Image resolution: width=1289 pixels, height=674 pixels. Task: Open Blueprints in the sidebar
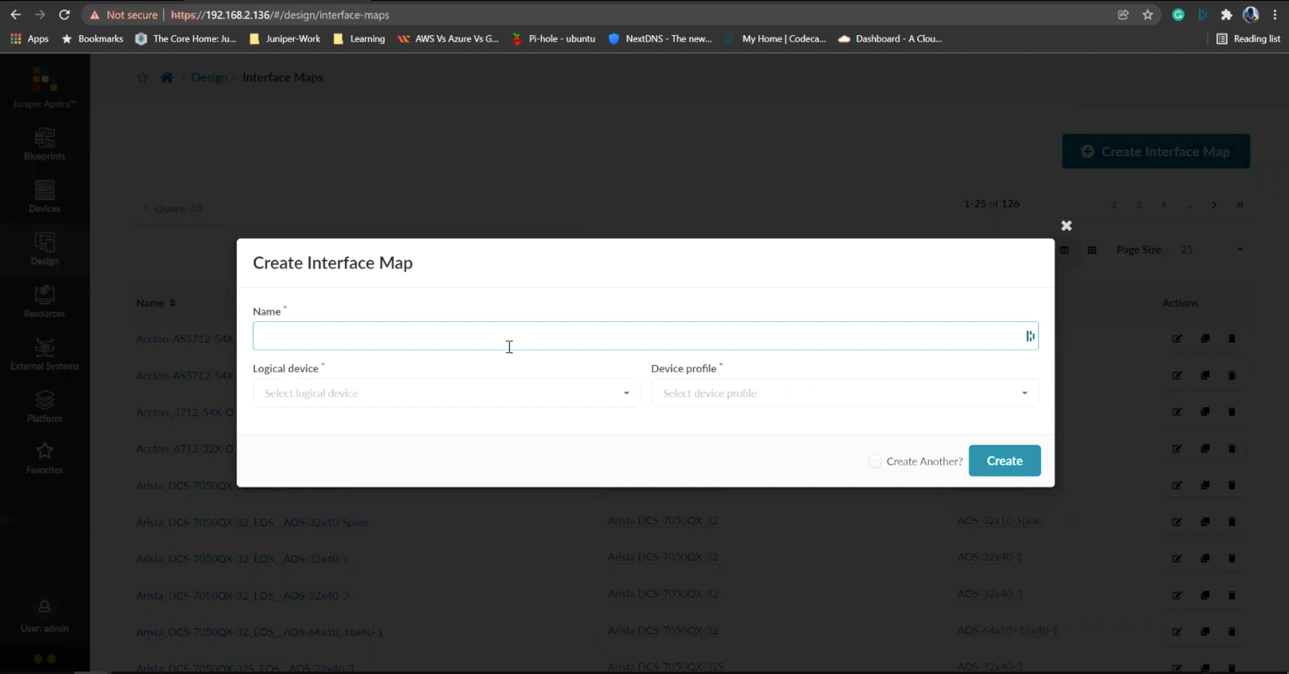point(45,144)
